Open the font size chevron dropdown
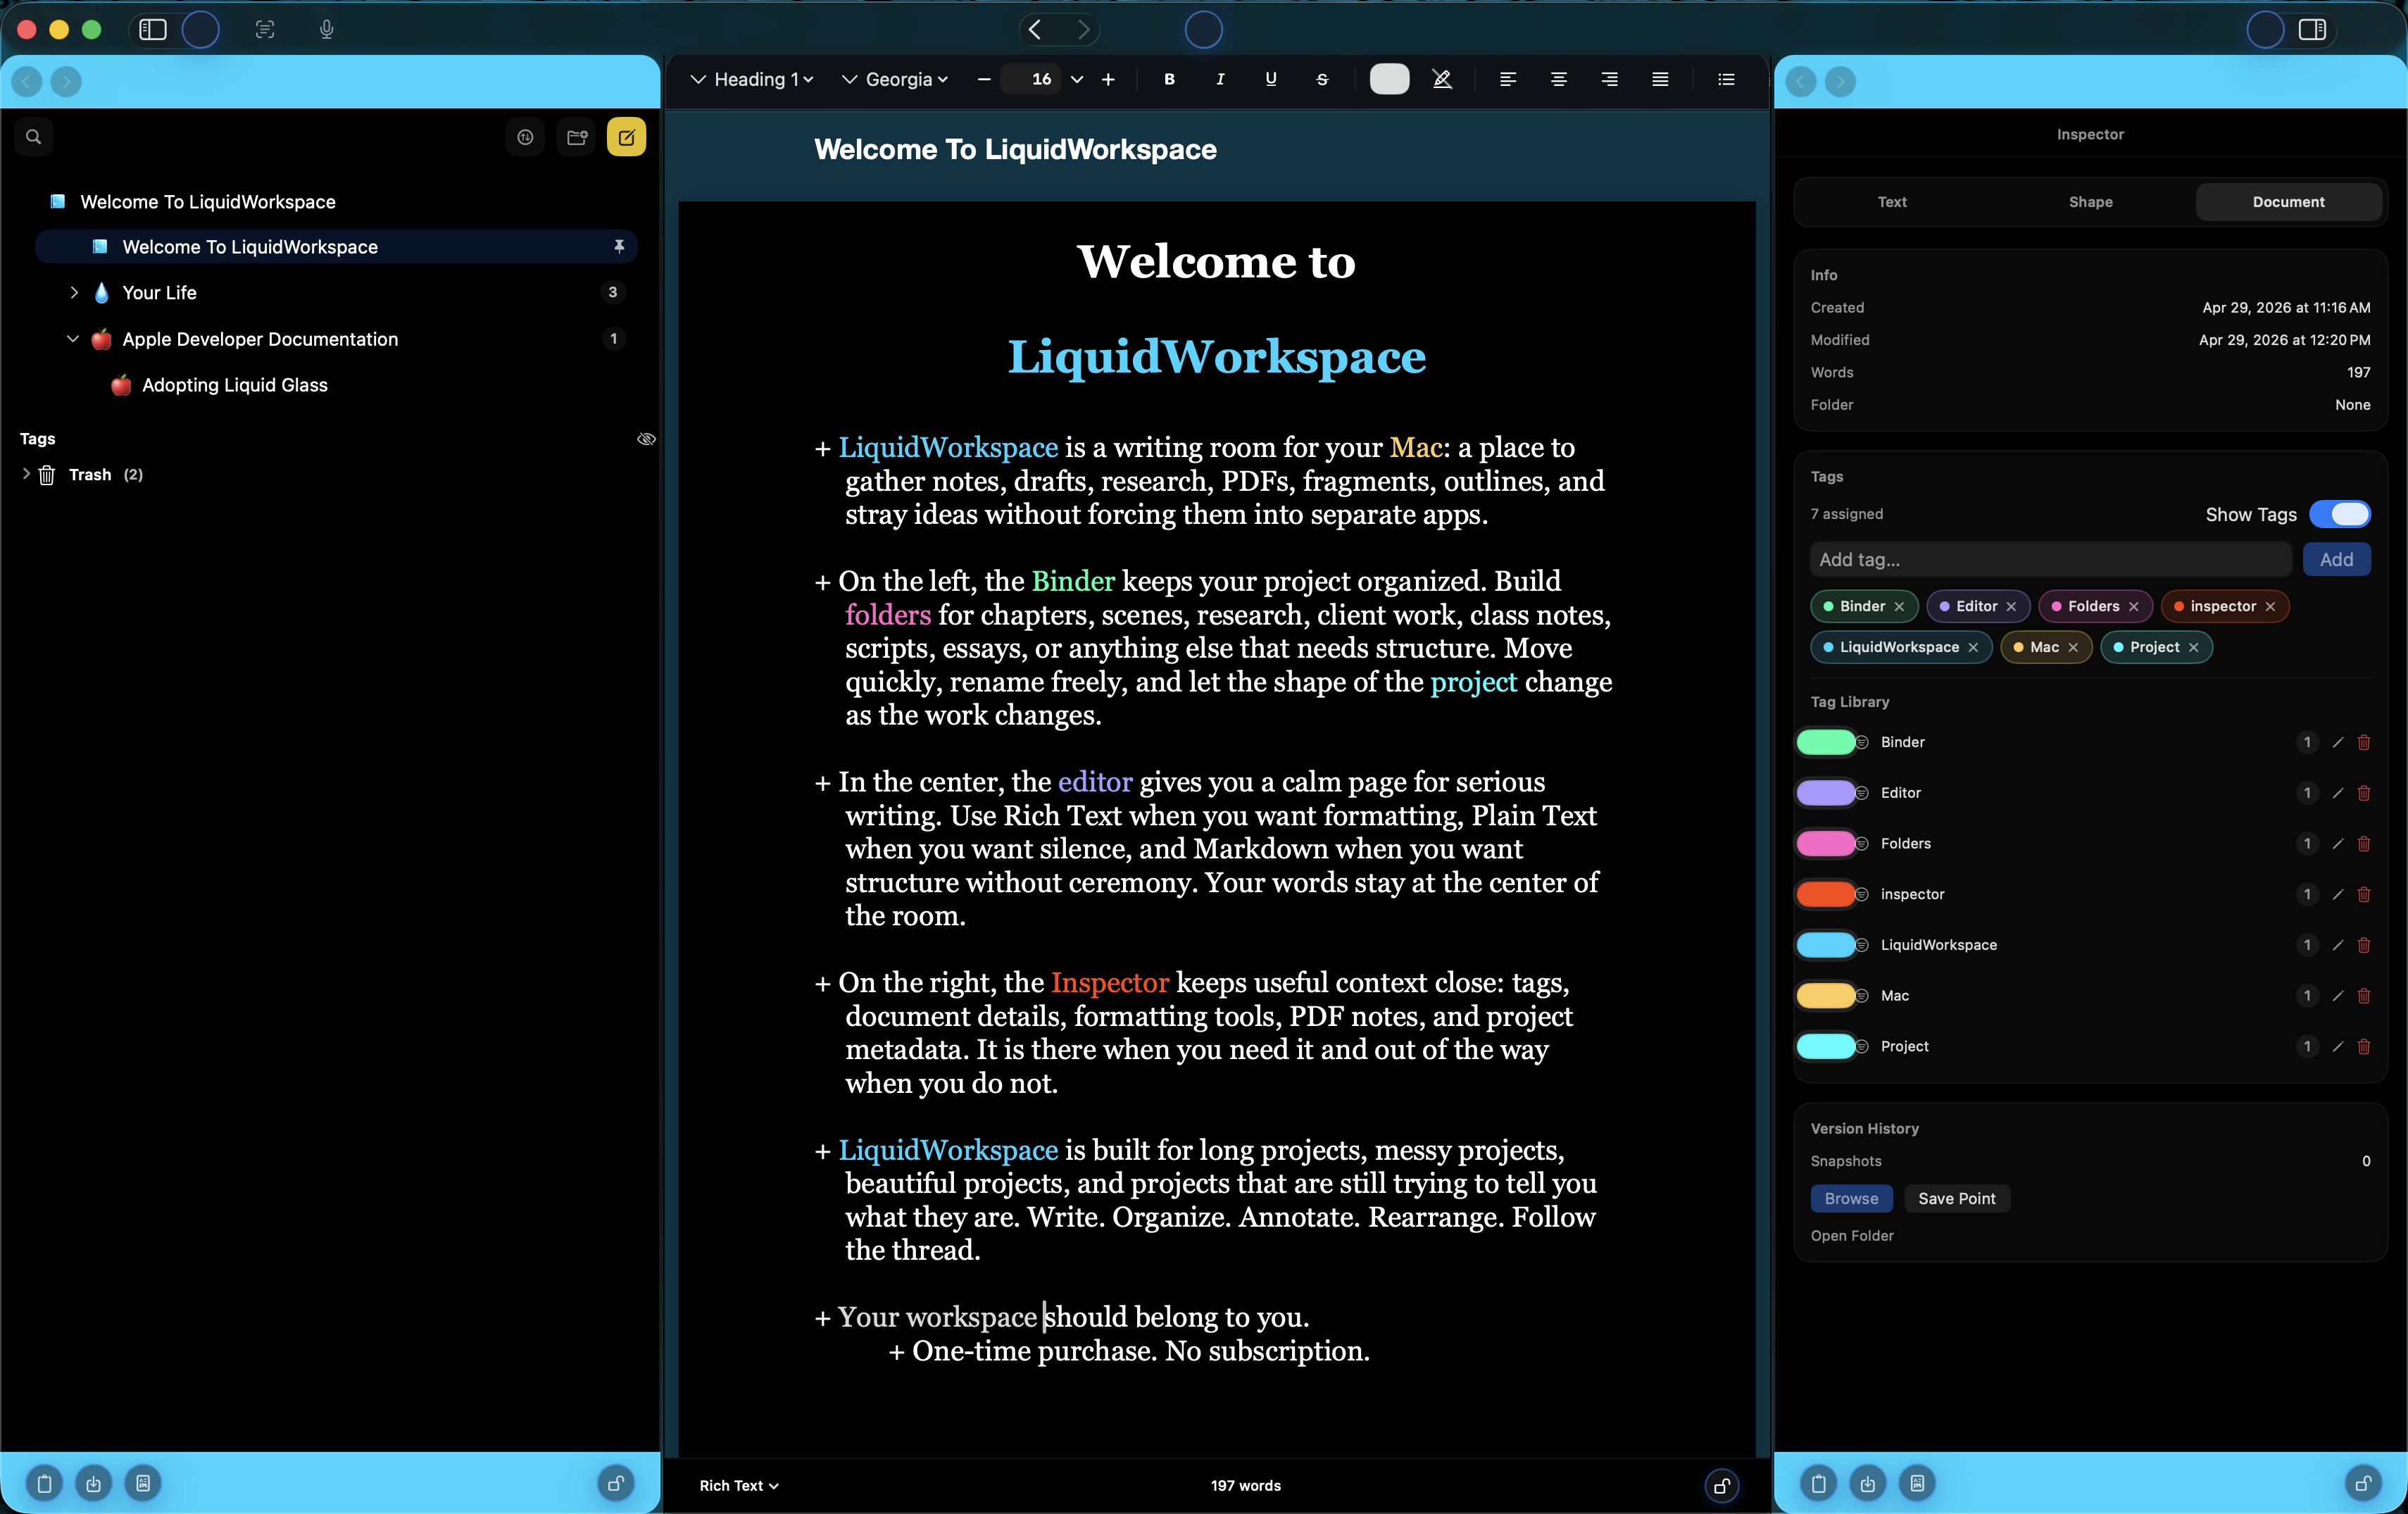 pyautogui.click(x=1077, y=79)
